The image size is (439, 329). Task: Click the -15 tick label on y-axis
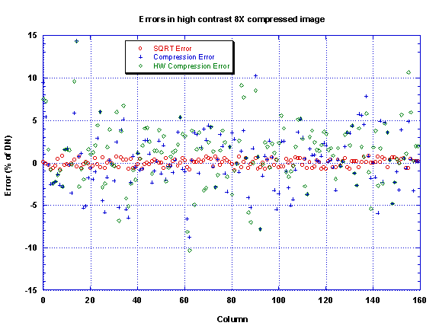coord(30,290)
